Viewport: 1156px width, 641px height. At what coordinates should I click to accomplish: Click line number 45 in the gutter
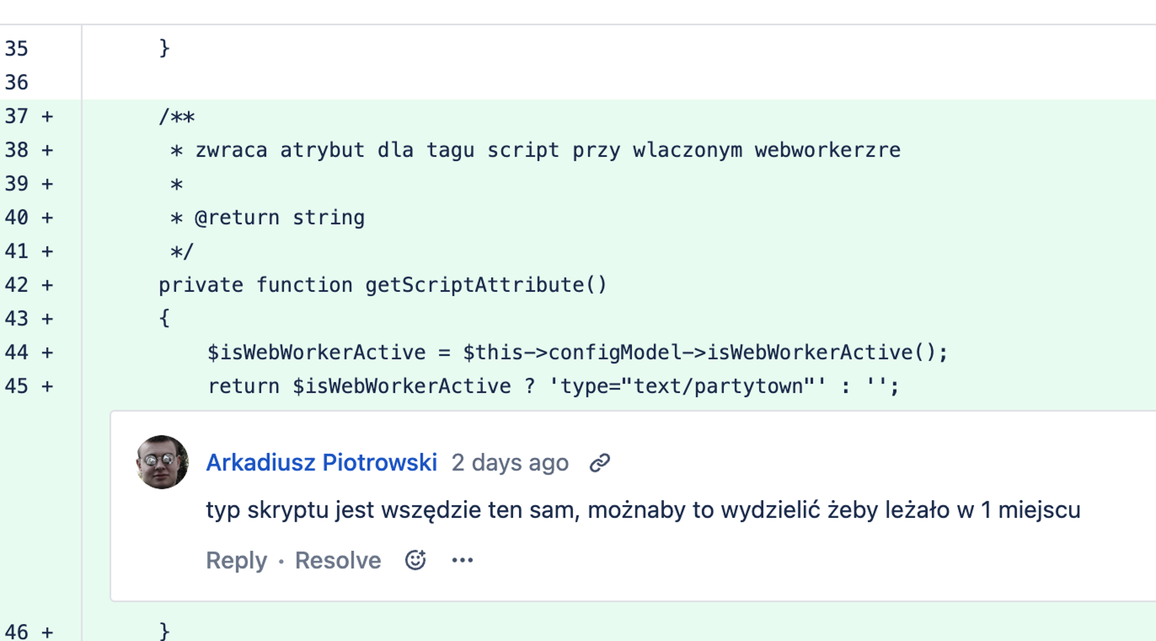point(17,386)
